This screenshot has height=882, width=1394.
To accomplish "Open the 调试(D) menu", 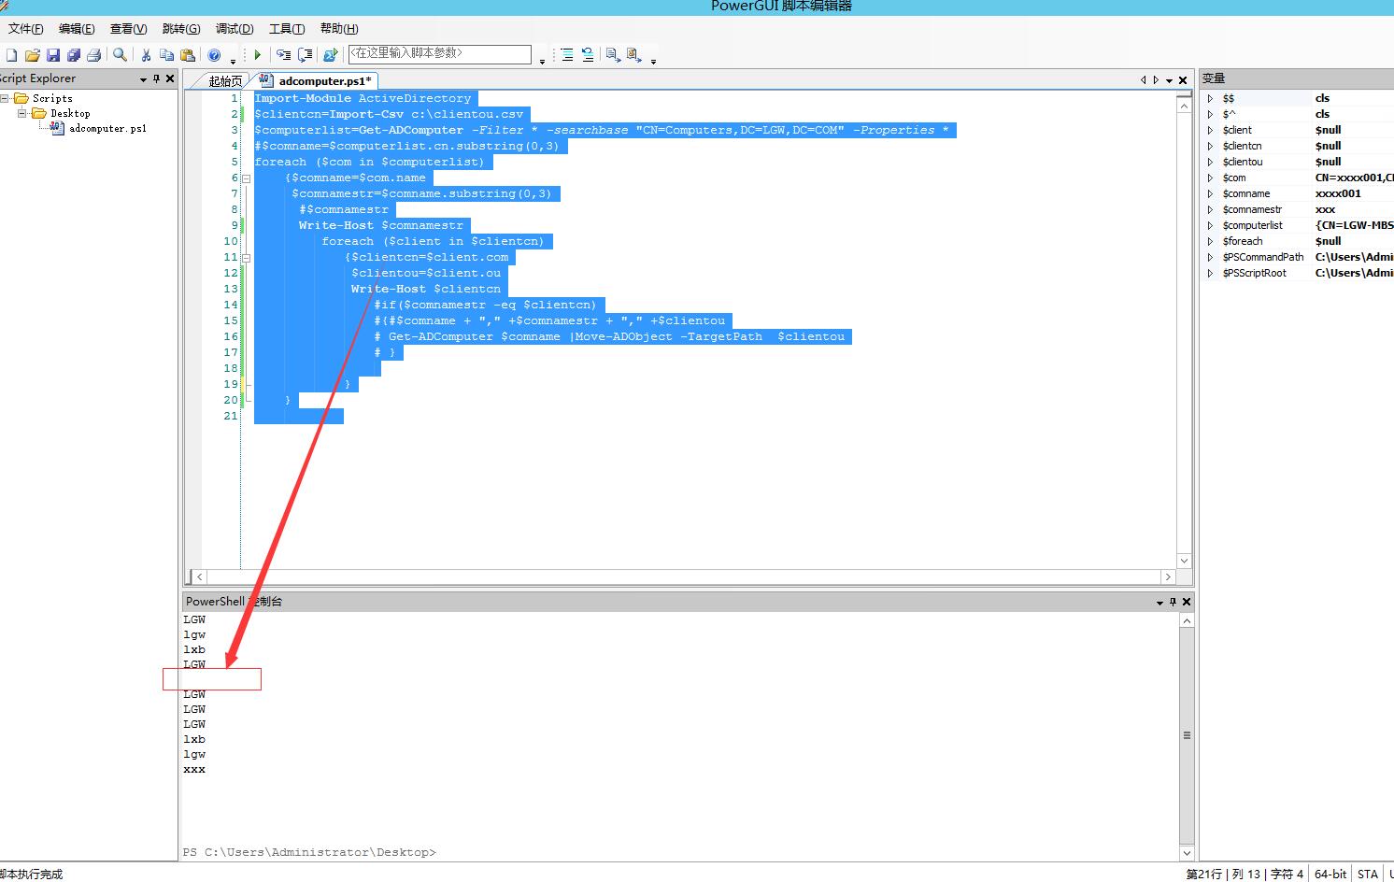I will coord(235,29).
